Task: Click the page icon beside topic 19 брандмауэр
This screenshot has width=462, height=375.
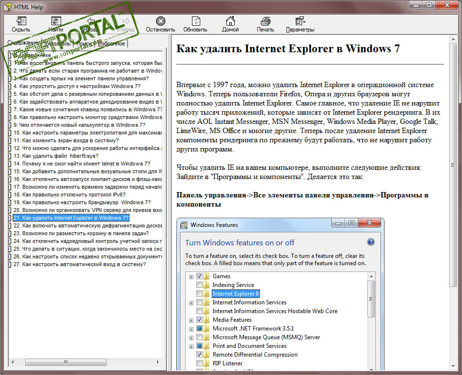Action: pyautogui.click(x=10, y=202)
